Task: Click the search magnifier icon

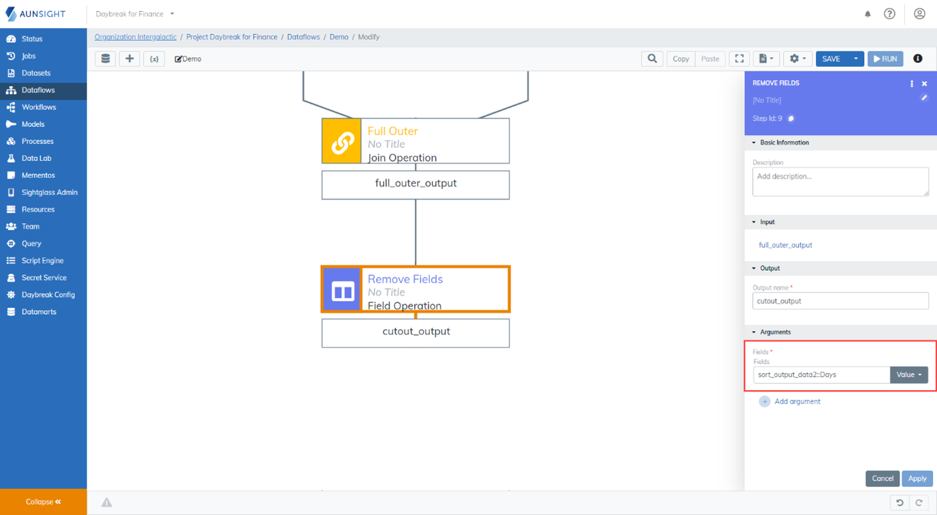Action: 652,59
